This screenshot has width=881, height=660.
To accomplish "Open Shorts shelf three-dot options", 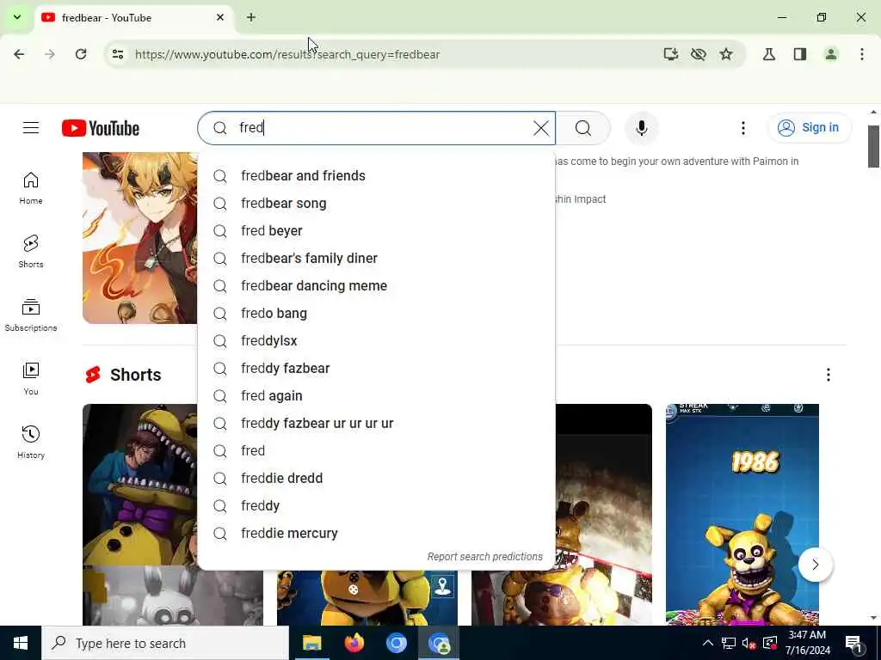I will click(x=829, y=375).
